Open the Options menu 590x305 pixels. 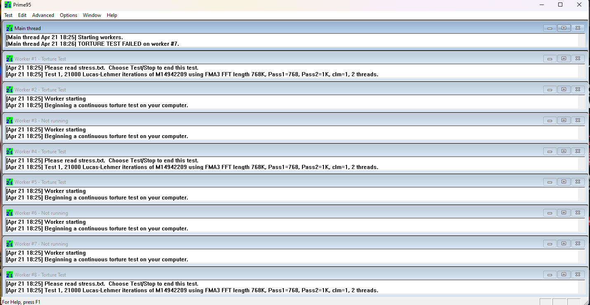click(x=68, y=15)
